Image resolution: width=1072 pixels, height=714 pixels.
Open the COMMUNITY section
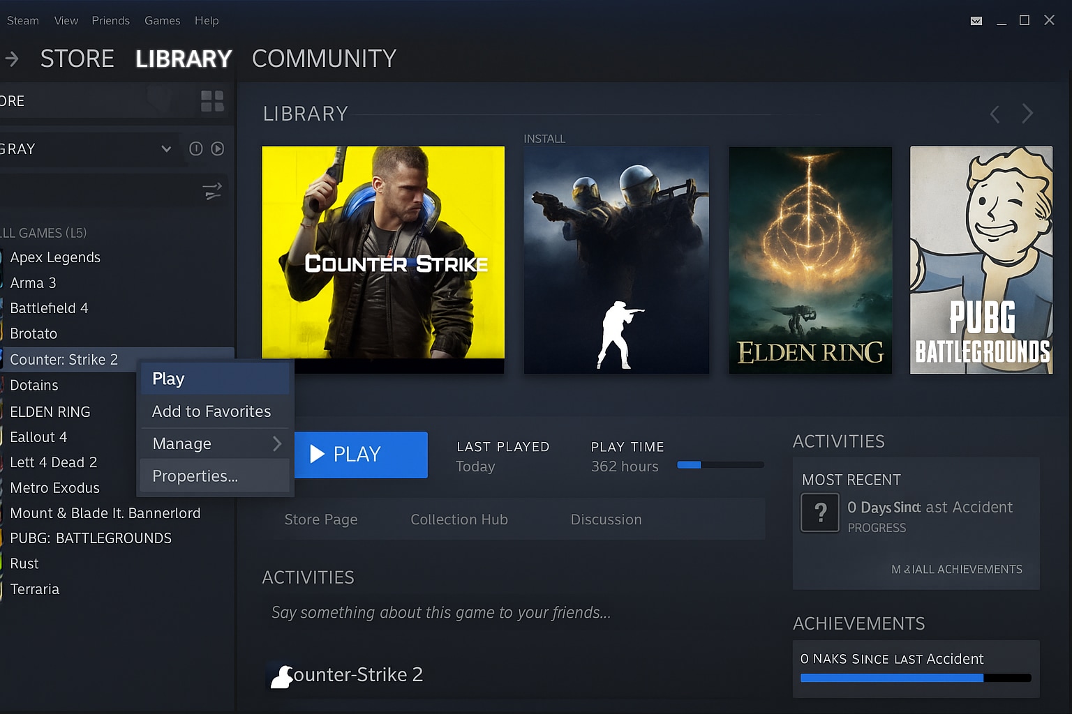(324, 59)
